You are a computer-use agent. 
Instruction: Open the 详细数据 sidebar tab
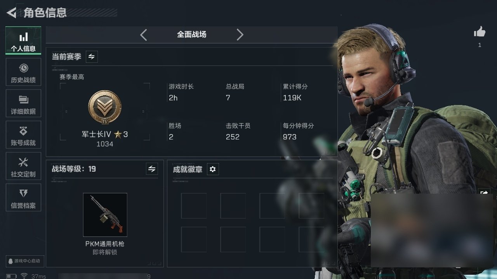pos(23,103)
